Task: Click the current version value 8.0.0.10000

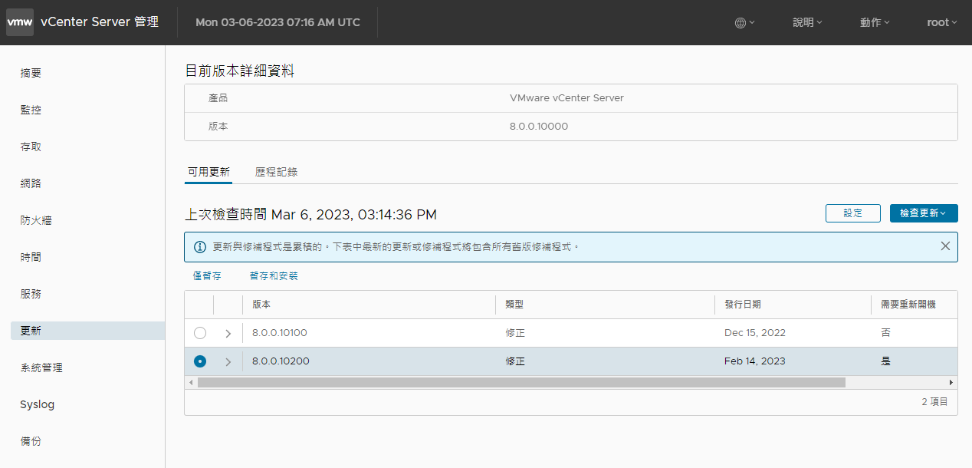Action: 539,127
